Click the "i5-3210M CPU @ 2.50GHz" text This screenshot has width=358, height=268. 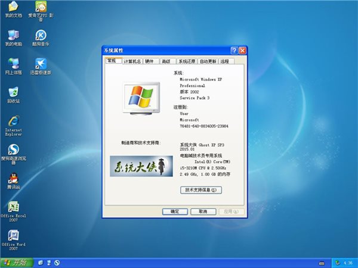tap(203, 168)
